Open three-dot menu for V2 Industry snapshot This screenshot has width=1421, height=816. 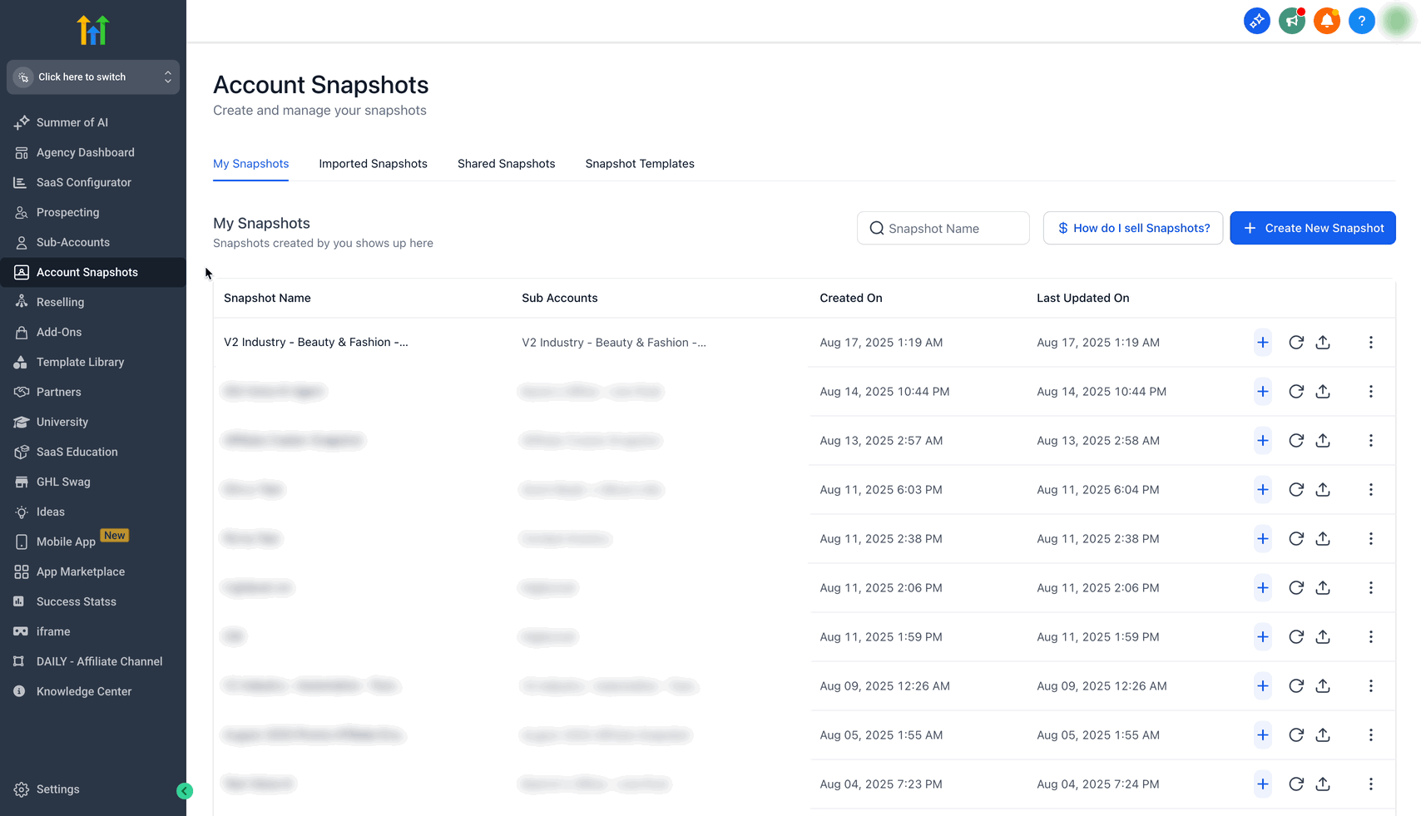click(1370, 343)
